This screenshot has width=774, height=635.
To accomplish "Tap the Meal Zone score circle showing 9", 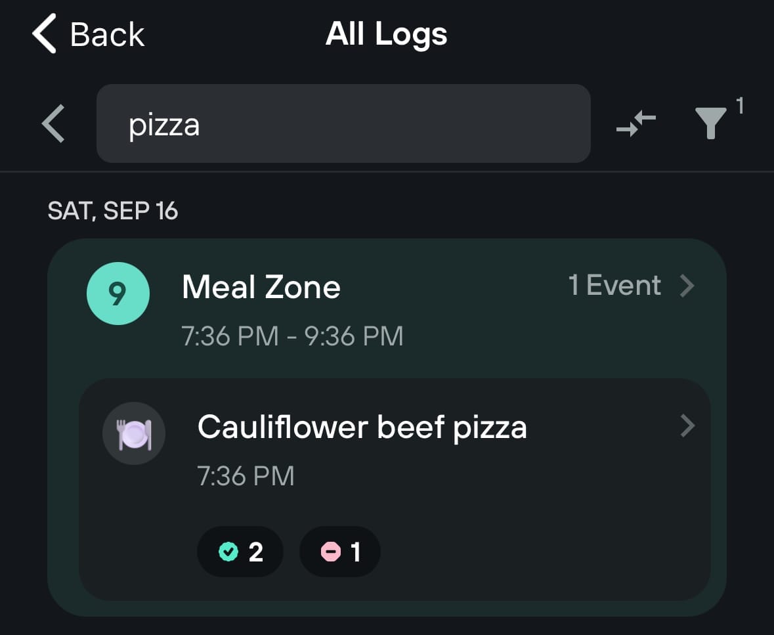I will (118, 294).
